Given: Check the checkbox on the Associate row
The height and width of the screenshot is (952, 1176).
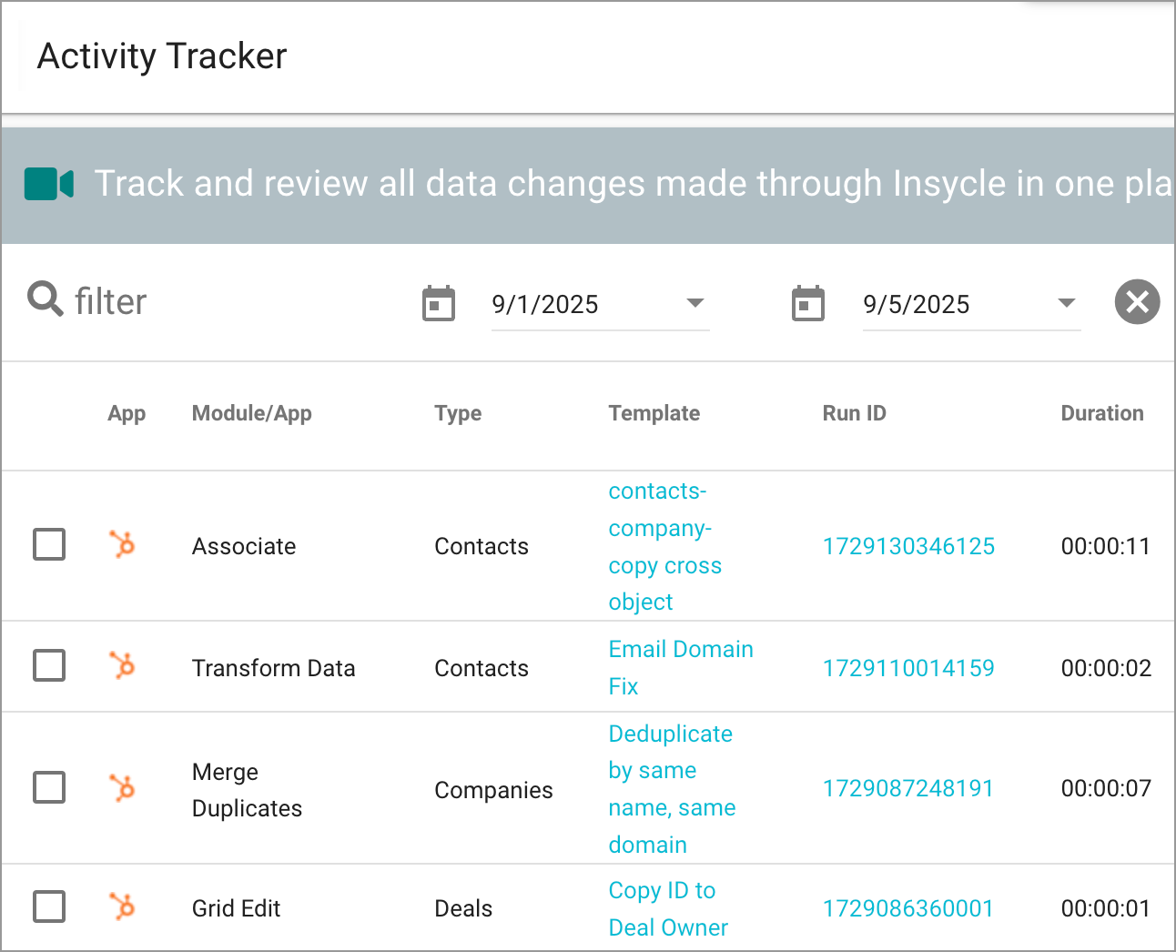Looking at the screenshot, I should [48, 544].
